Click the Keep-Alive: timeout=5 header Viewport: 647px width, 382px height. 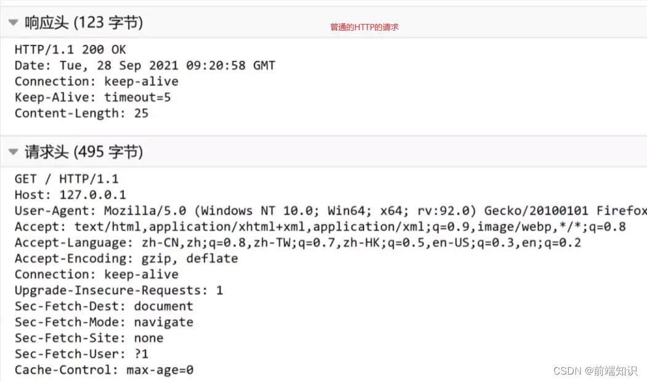(92, 97)
